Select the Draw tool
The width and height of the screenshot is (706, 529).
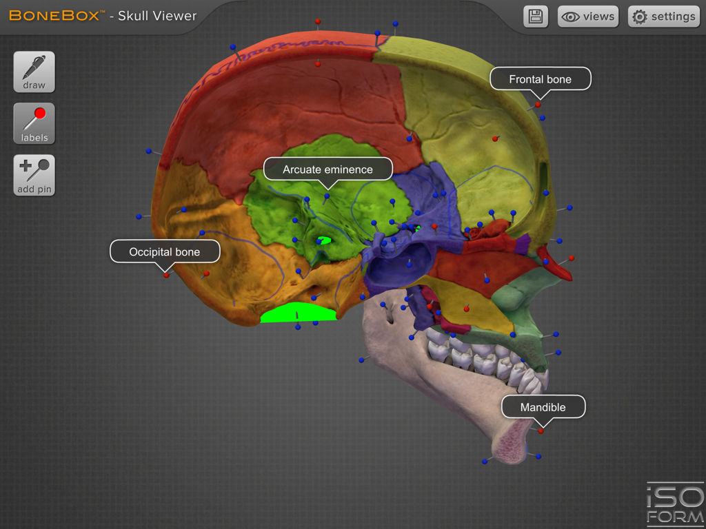(x=33, y=72)
